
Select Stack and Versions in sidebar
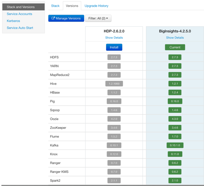pos(24,7)
